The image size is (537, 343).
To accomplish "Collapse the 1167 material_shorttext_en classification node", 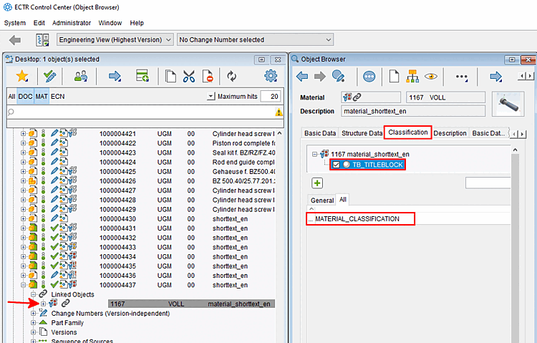I will (314, 154).
